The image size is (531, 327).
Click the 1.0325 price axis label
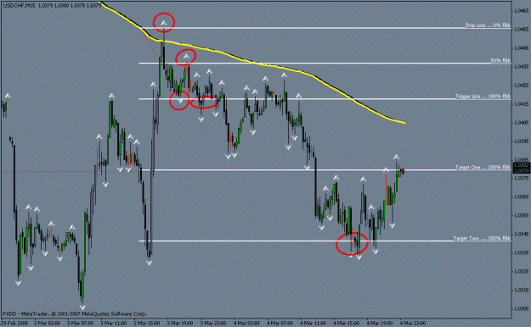point(521,271)
